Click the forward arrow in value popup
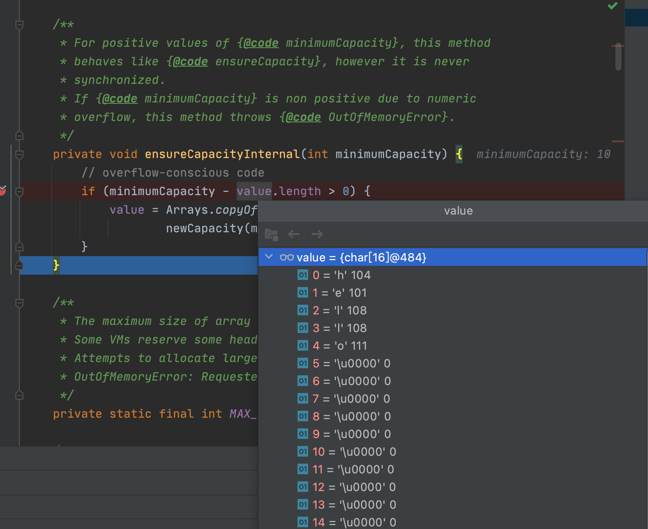 (x=317, y=234)
